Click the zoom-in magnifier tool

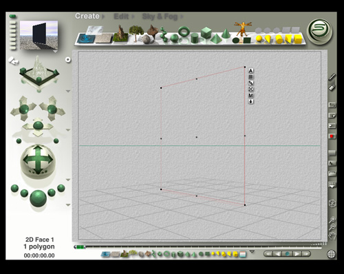pyautogui.click(x=332, y=220)
